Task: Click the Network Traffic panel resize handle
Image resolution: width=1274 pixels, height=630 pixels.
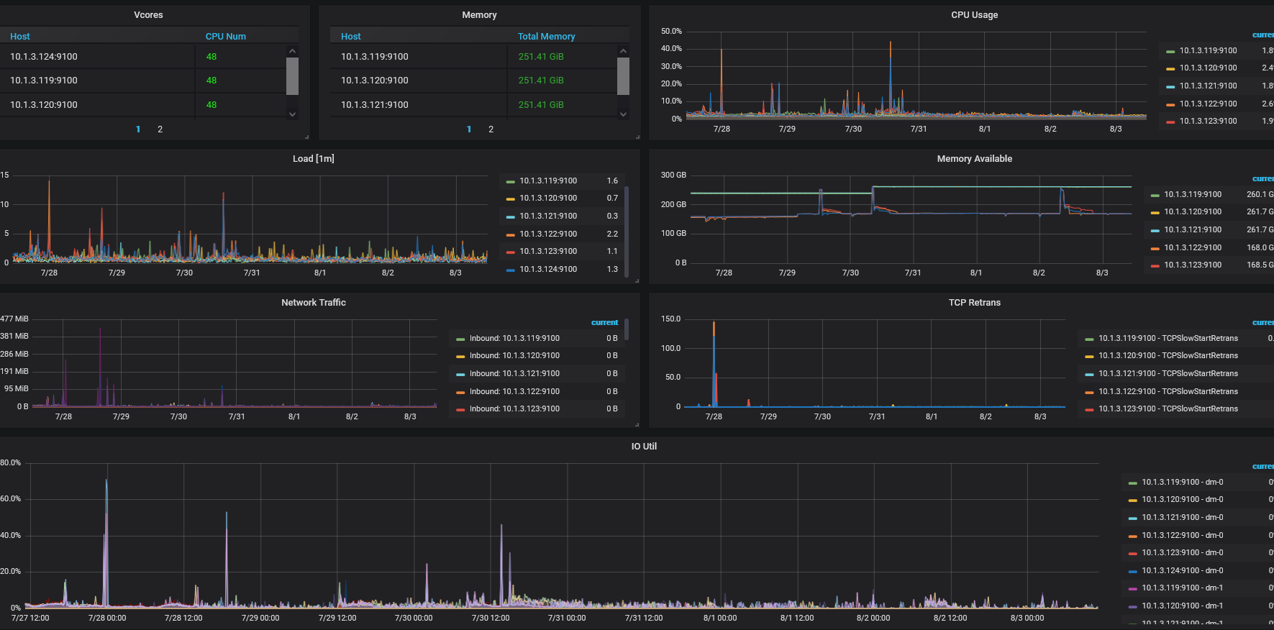Action: pyautogui.click(x=637, y=424)
